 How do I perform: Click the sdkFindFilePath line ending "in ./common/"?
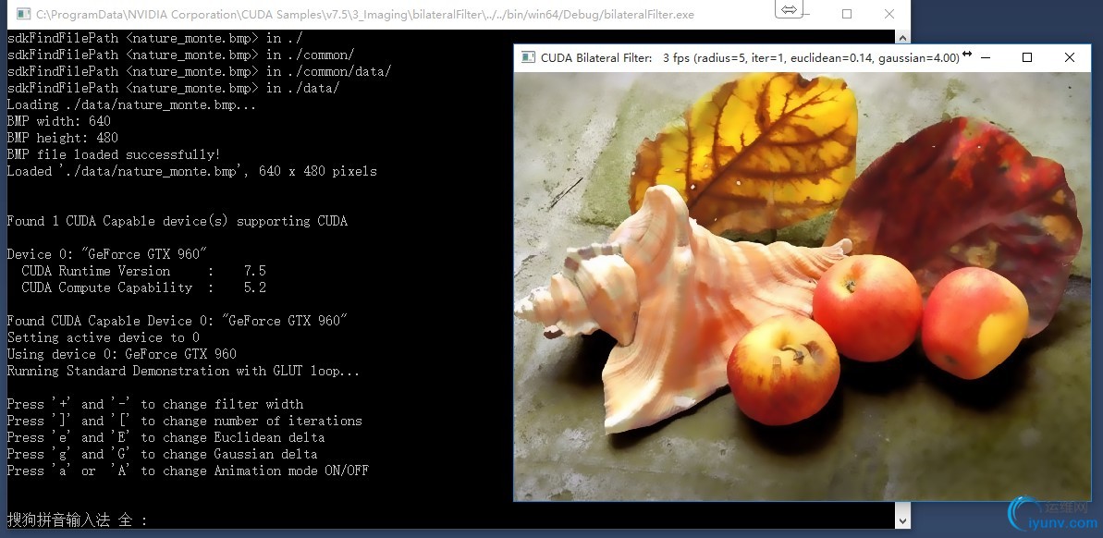click(181, 55)
